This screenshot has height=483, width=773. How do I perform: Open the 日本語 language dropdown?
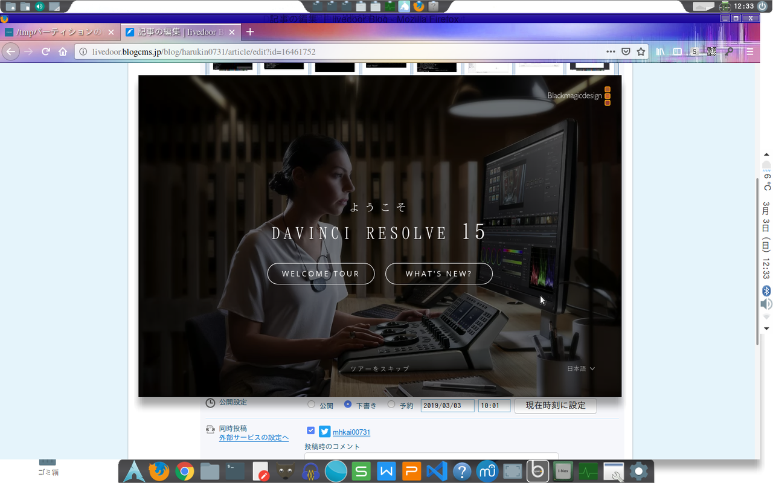581,368
